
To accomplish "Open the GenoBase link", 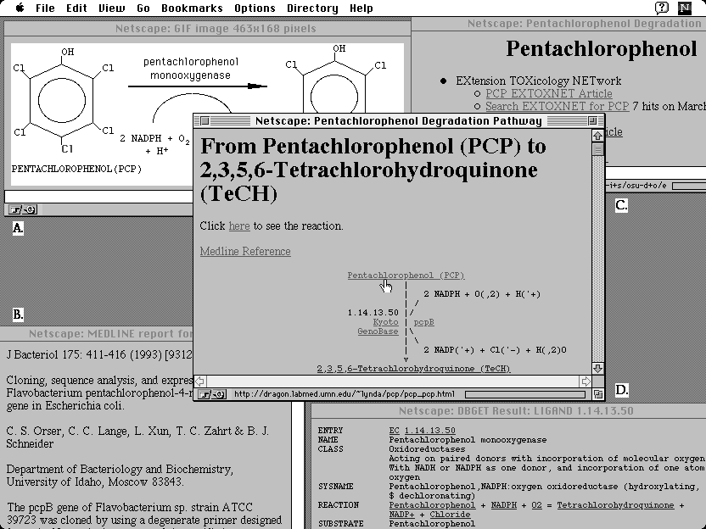I will pyautogui.click(x=378, y=331).
